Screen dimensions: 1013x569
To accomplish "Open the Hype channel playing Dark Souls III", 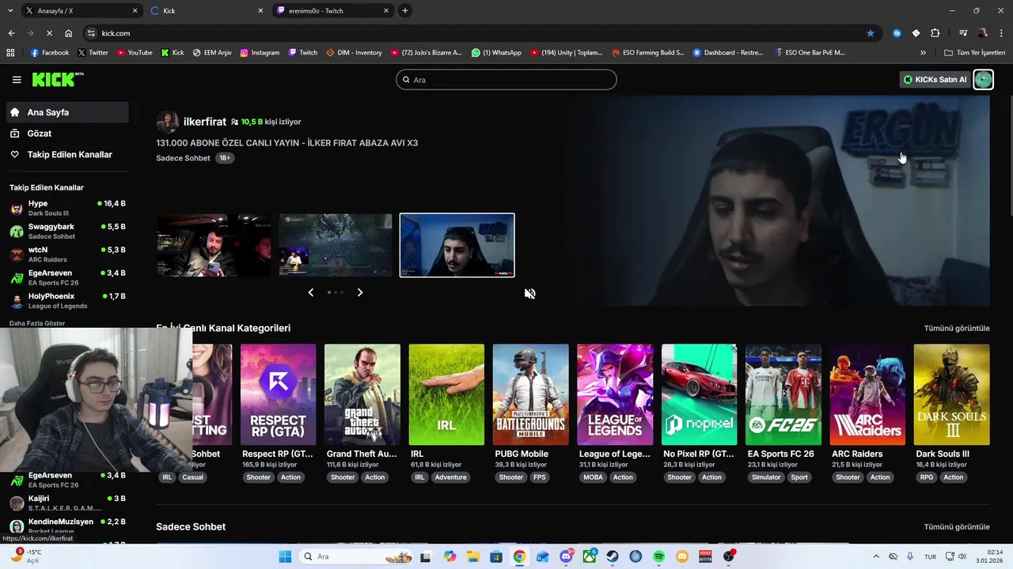I will pyautogui.click(x=67, y=209).
